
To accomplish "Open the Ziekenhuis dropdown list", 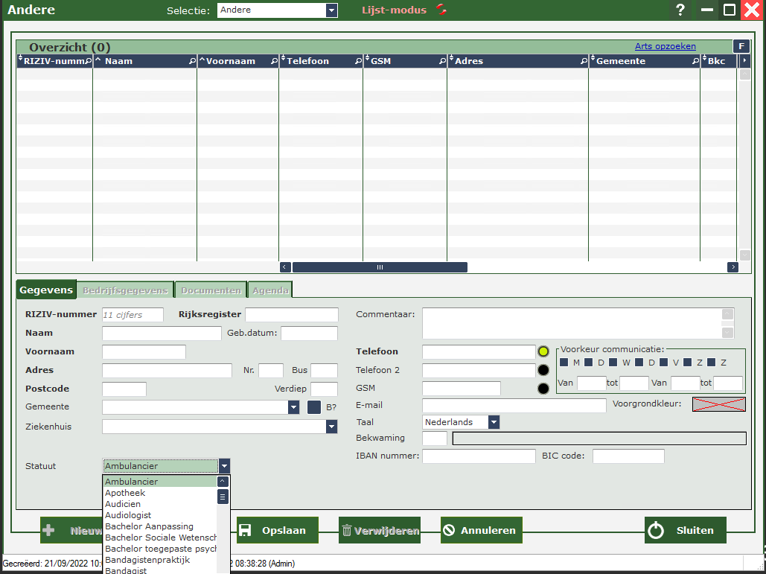I will click(x=331, y=427).
